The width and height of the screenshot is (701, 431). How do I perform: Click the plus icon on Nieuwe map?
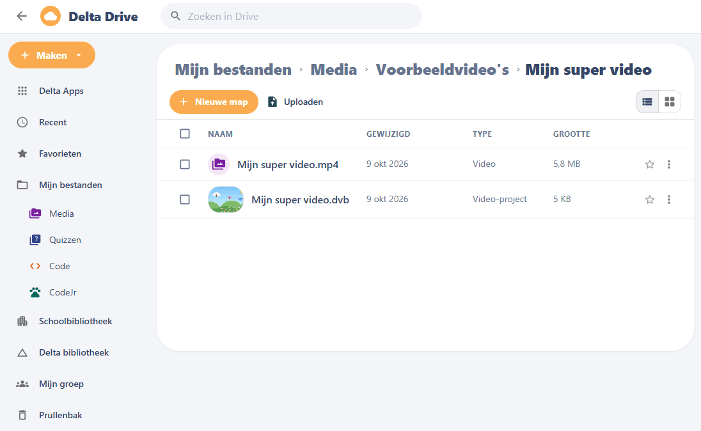coord(184,102)
